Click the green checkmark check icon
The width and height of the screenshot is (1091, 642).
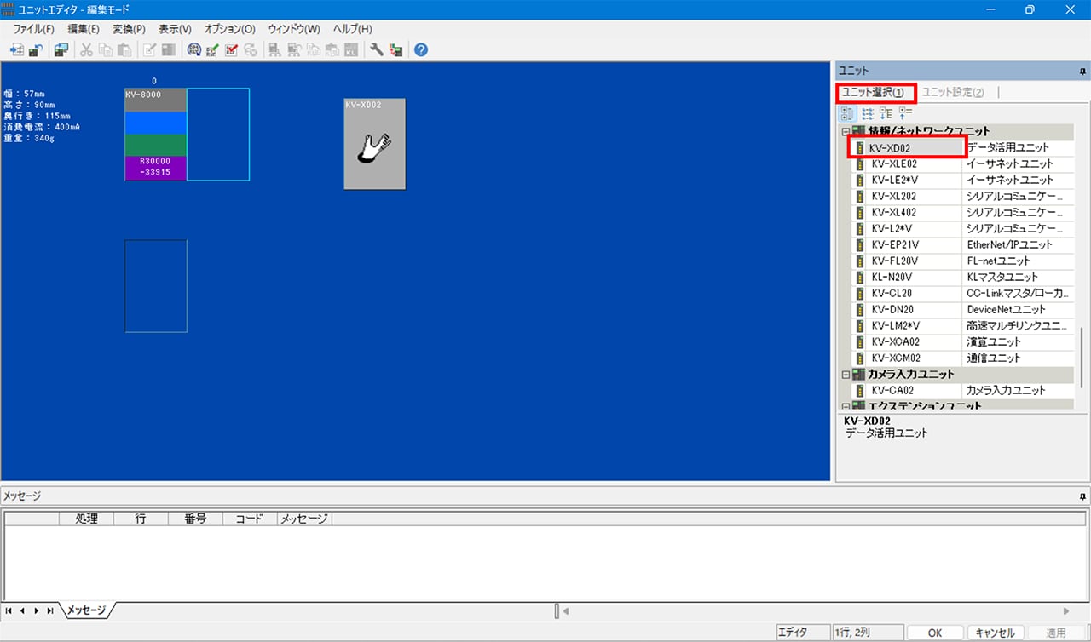tap(212, 49)
